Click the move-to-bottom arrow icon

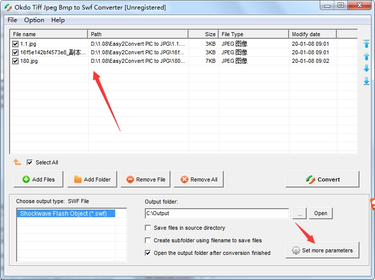pyautogui.click(x=366, y=81)
